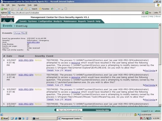
Task: Launch the Wizard for event 7
Action: click(68, 85)
